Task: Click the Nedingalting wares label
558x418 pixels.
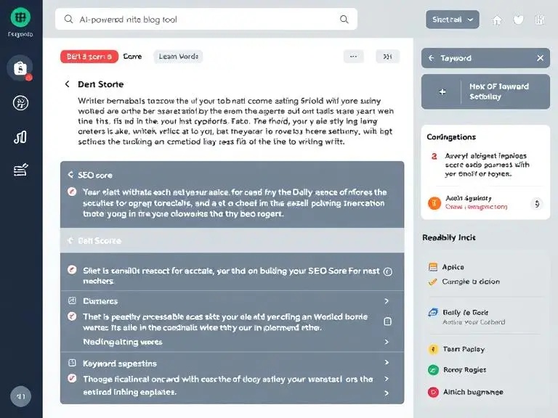Action: point(122,342)
